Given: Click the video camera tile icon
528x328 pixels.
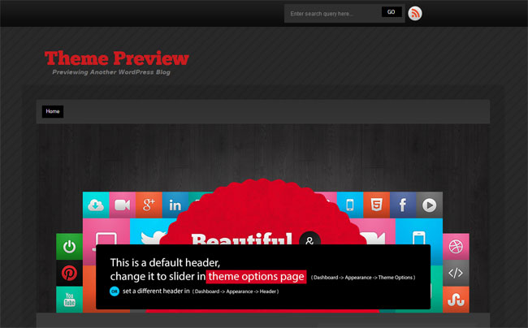Looking at the screenshot, I should (x=122, y=205).
